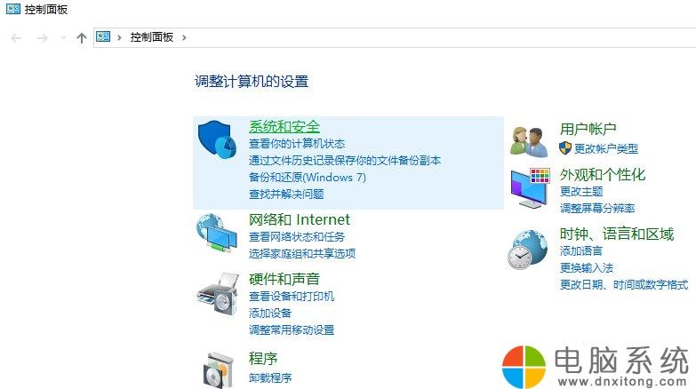Viewport: 696px width, 389px height.
Task: Click the Network and Internet globe icon
Action: pos(216,234)
